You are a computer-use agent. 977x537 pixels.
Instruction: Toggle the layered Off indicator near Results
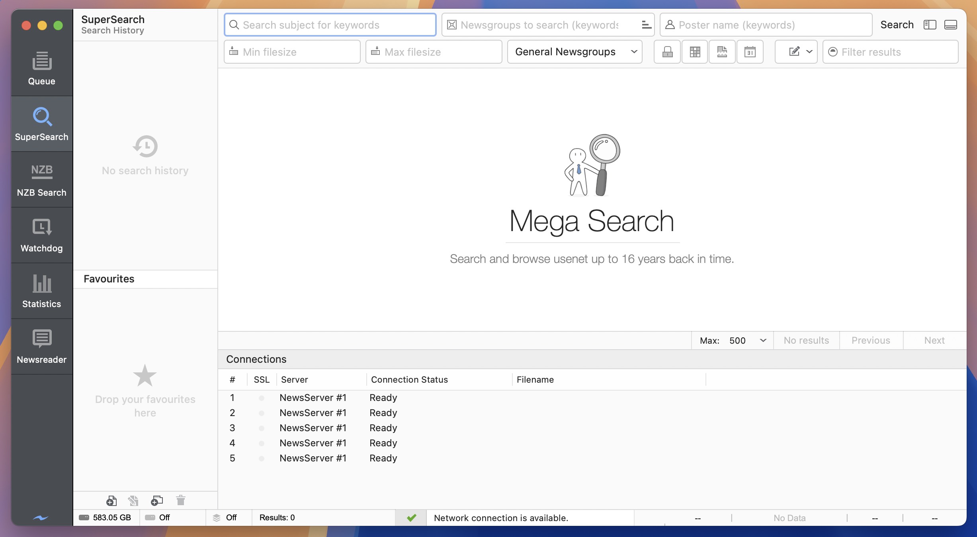click(225, 518)
